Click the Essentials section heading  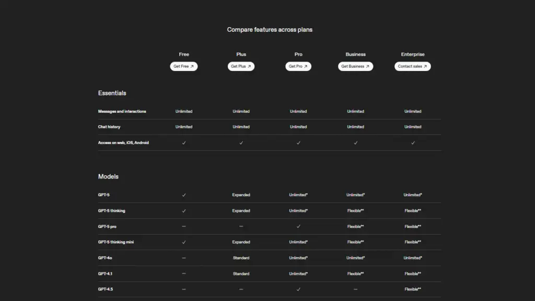pos(112,93)
